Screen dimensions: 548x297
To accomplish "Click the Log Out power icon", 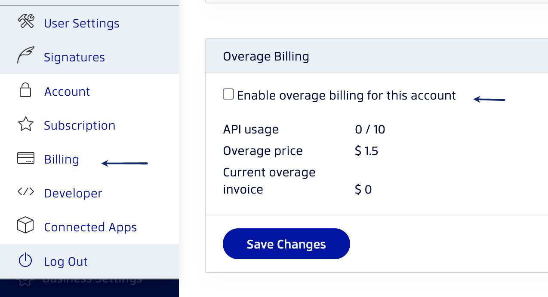I will (25, 260).
